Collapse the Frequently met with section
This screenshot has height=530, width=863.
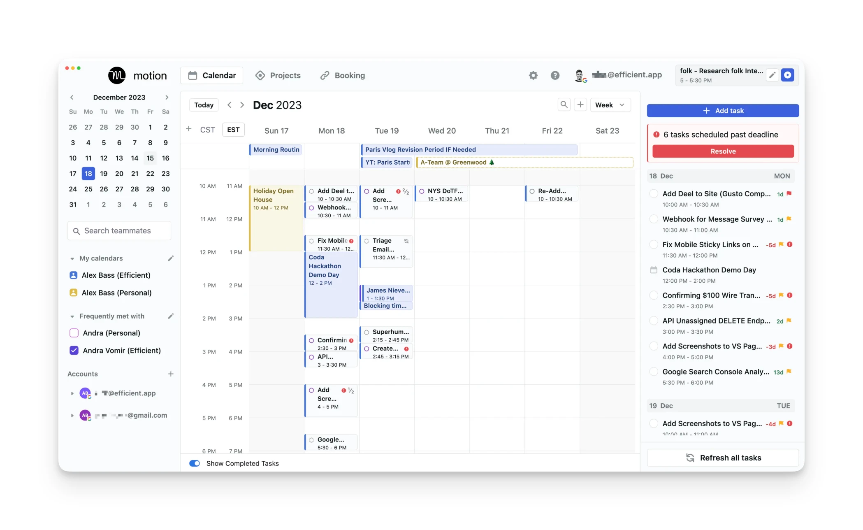72,316
